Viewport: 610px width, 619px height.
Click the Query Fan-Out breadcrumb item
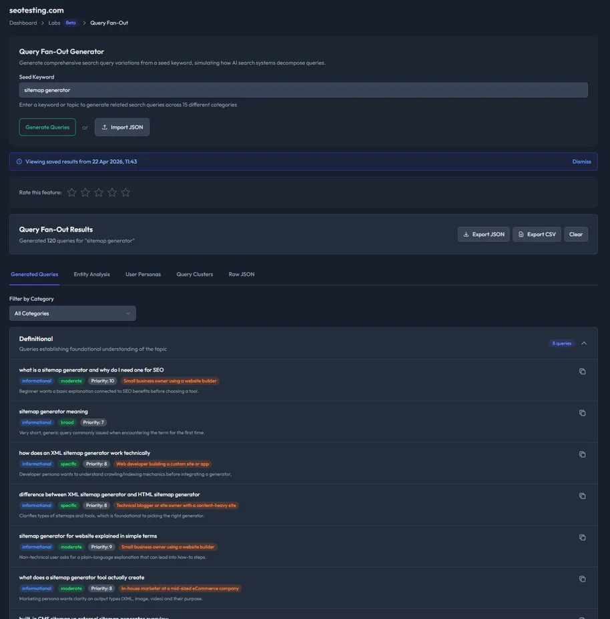(x=109, y=23)
